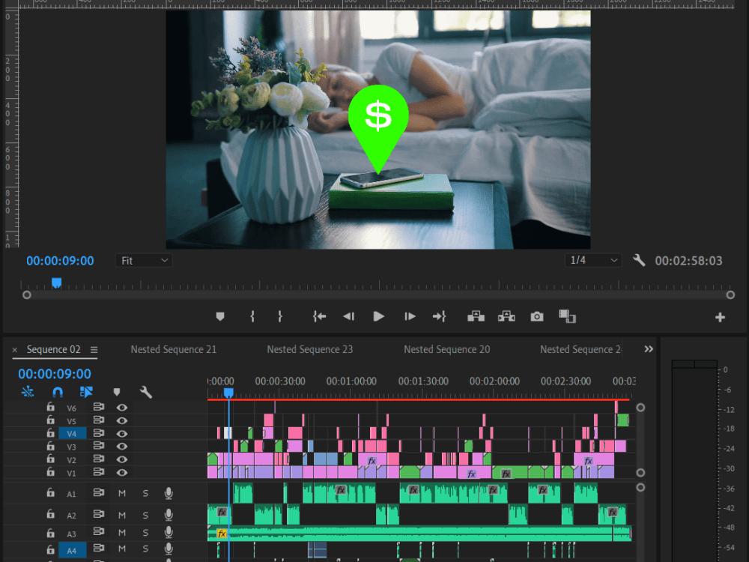Toggle lock on track V1
The image size is (749, 562).
click(51, 471)
